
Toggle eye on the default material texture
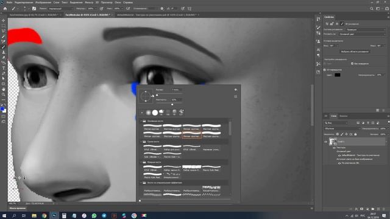coord(339,155)
